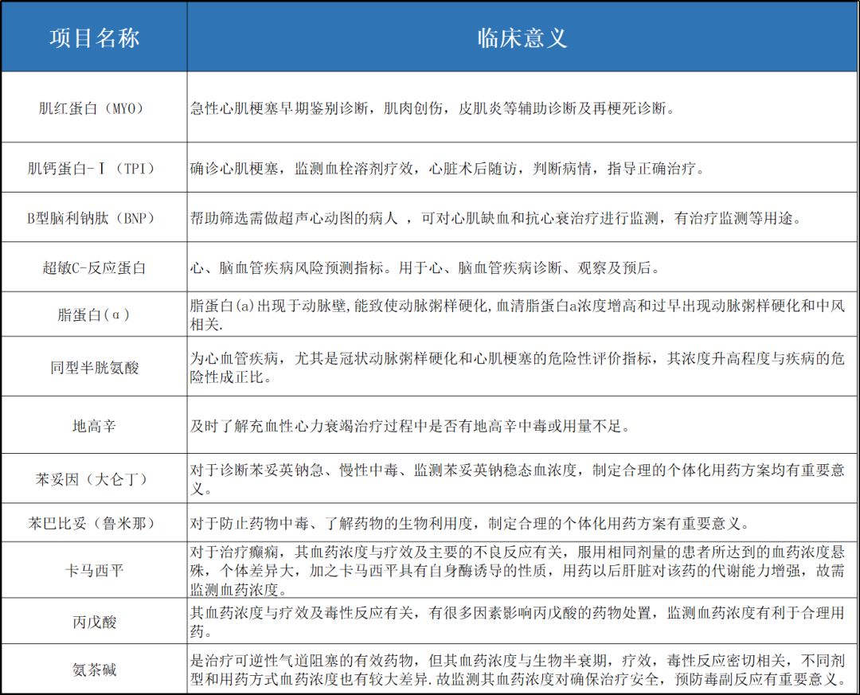
Task: Select the 卡马西平 cell
Action: coord(94,571)
